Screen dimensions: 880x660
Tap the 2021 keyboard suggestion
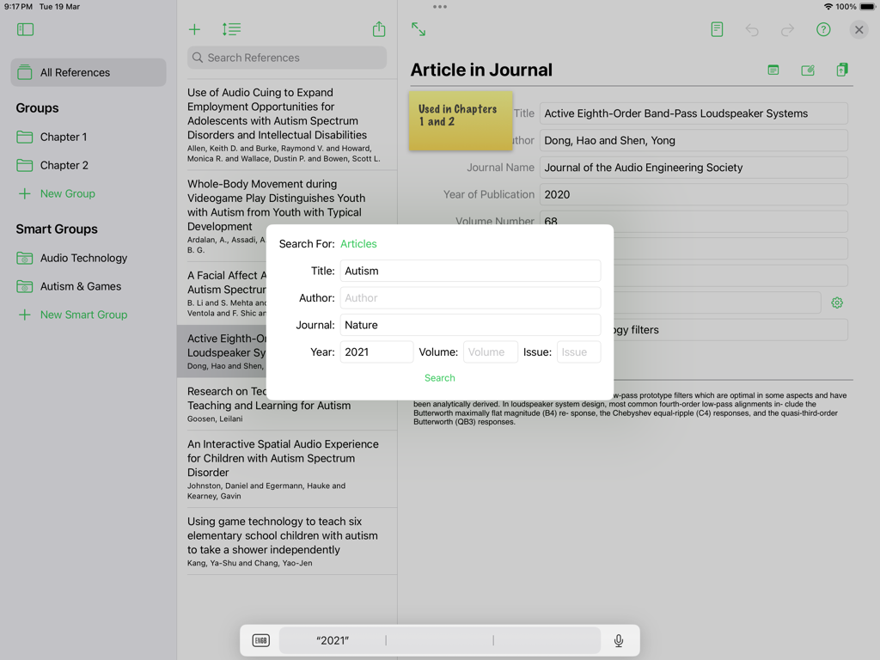[333, 640]
